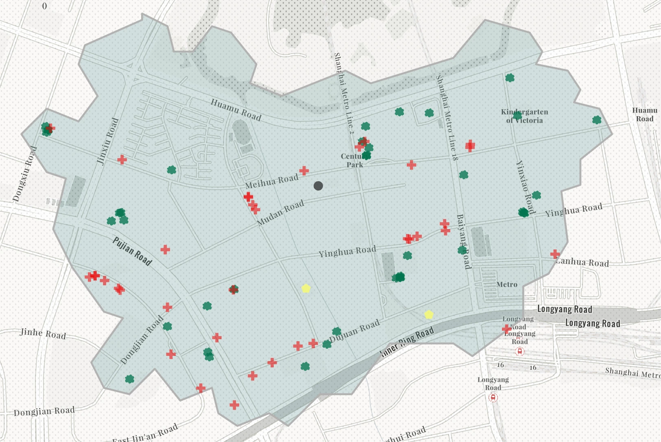The image size is (661, 442).
Task: Click the red cross marker overlapping Longyang Road station label
Action: click(x=506, y=329)
